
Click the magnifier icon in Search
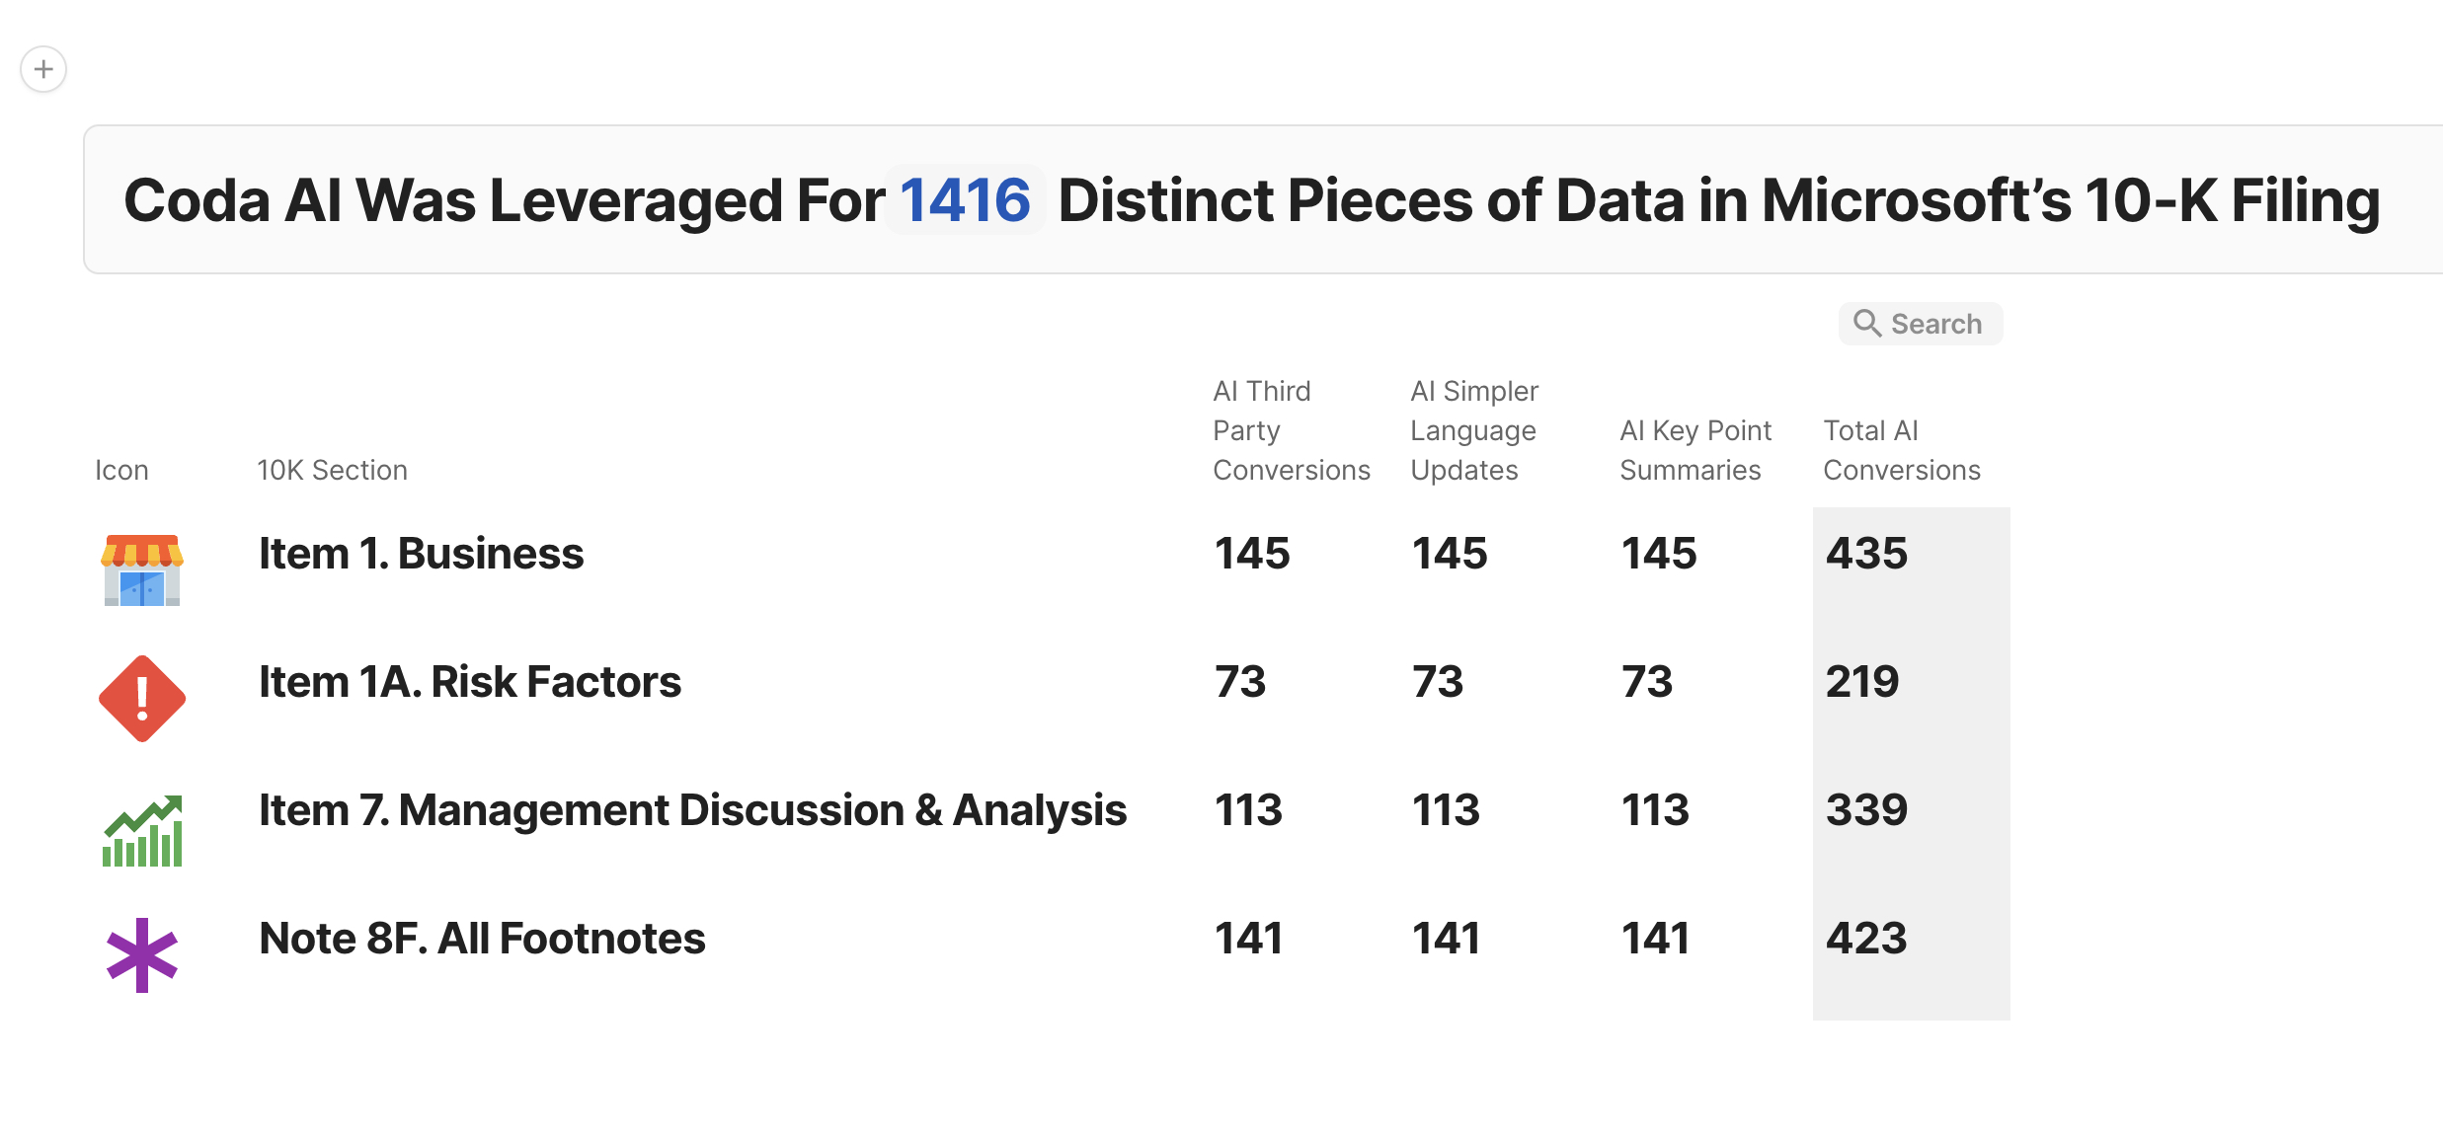pyautogui.click(x=1866, y=323)
